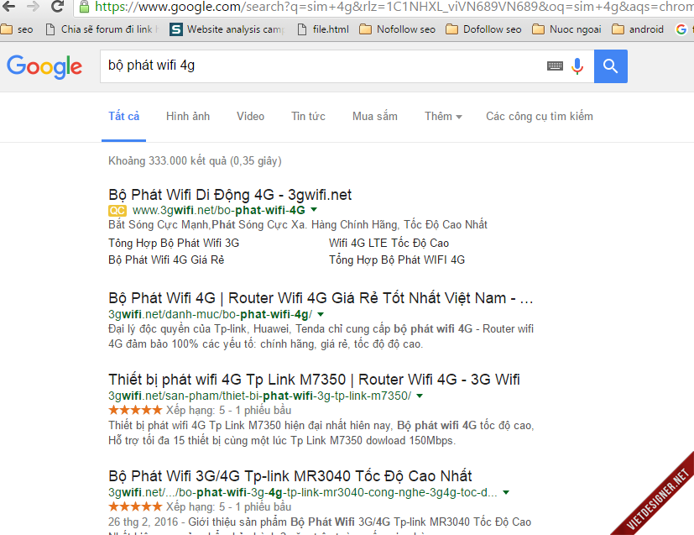Switch to the Hình ảnh tab
694x535 pixels.
188,116
